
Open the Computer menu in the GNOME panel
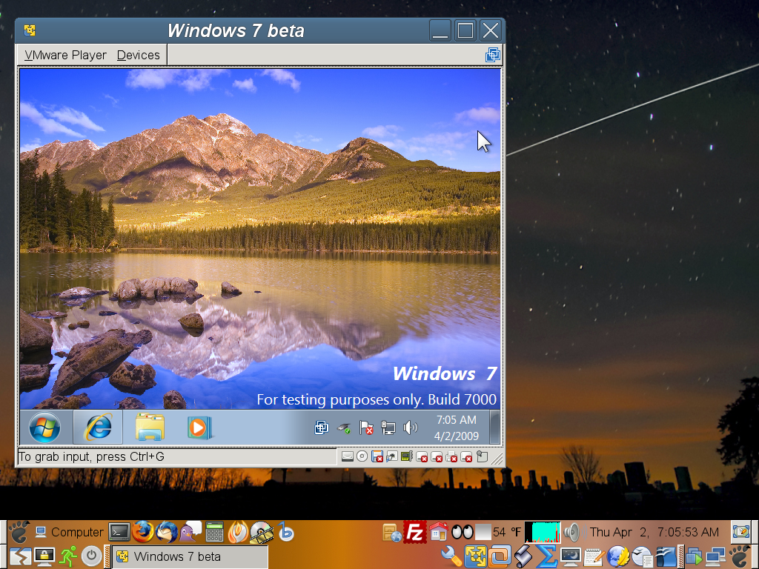(x=69, y=532)
